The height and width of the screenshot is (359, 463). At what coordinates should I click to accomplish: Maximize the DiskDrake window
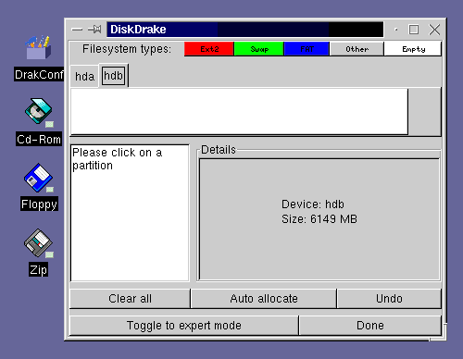[414, 30]
